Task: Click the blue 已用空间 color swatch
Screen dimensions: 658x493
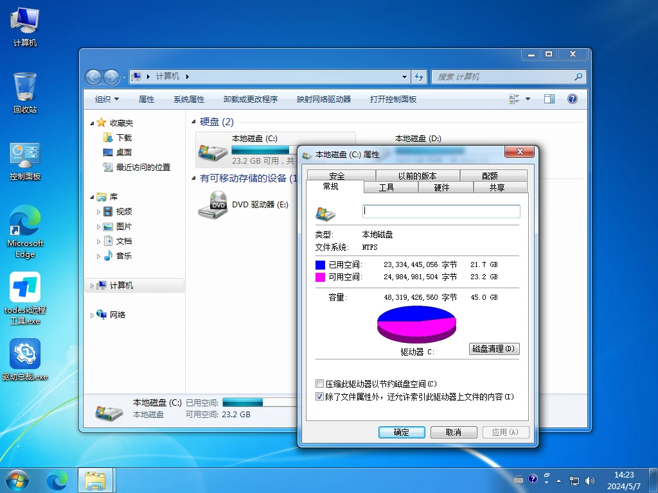Action: pos(320,265)
